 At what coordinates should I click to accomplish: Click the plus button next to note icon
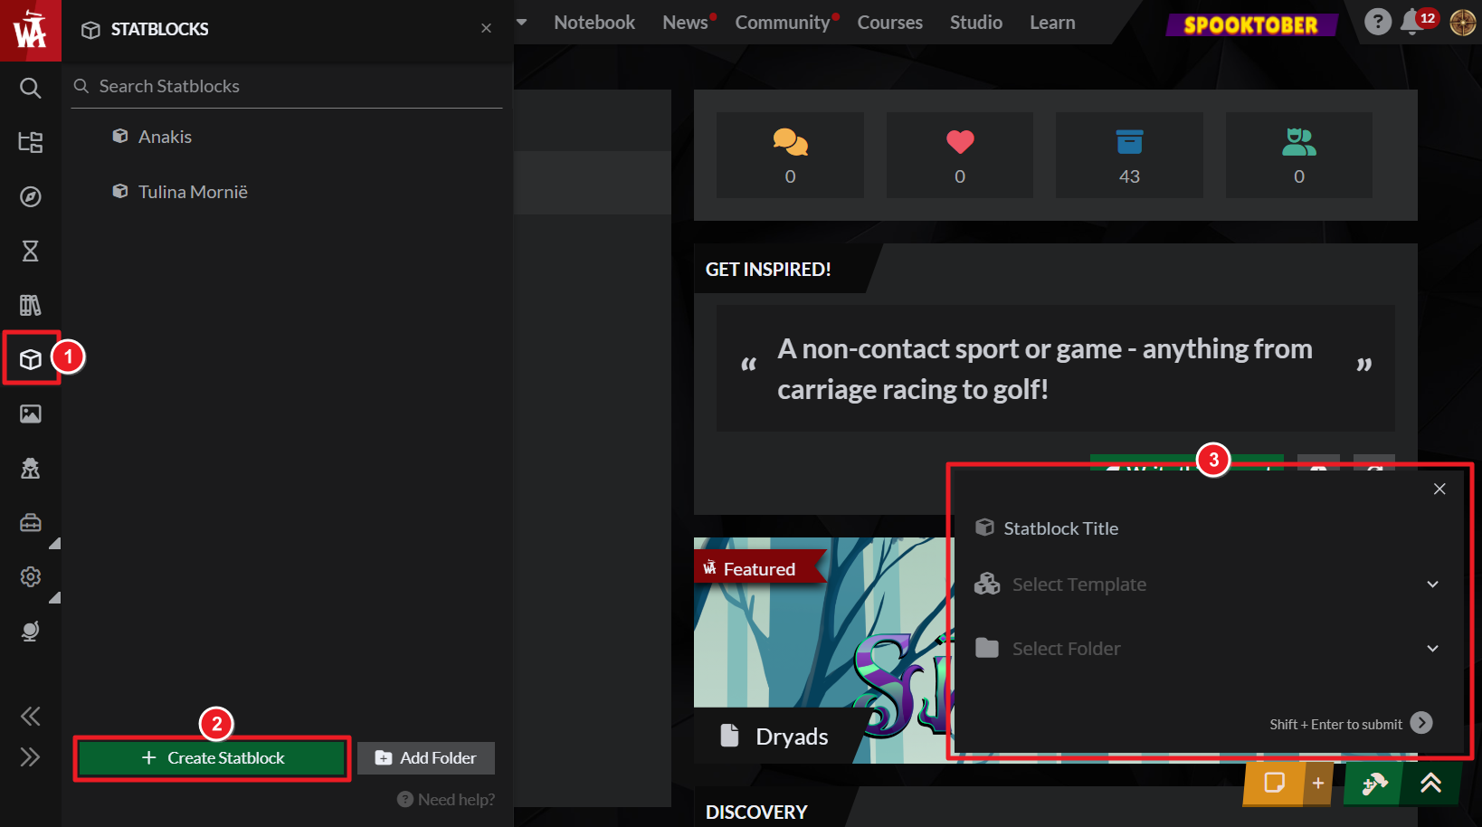point(1318,783)
